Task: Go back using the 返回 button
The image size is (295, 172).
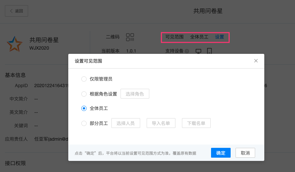Action: 17,11
